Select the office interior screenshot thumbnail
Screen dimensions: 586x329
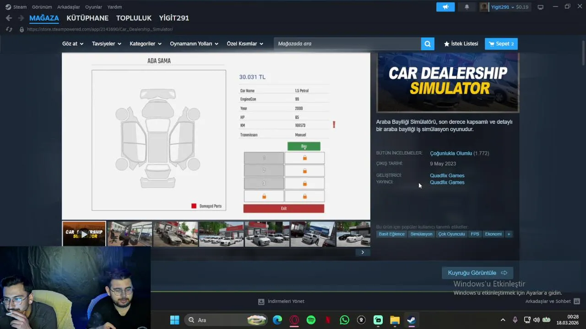click(130, 234)
